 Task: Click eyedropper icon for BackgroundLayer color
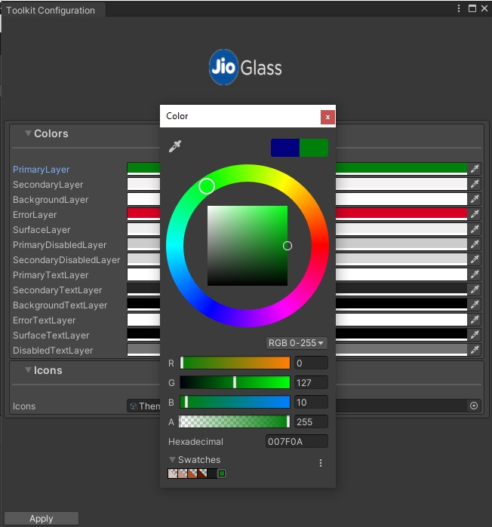point(475,199)
